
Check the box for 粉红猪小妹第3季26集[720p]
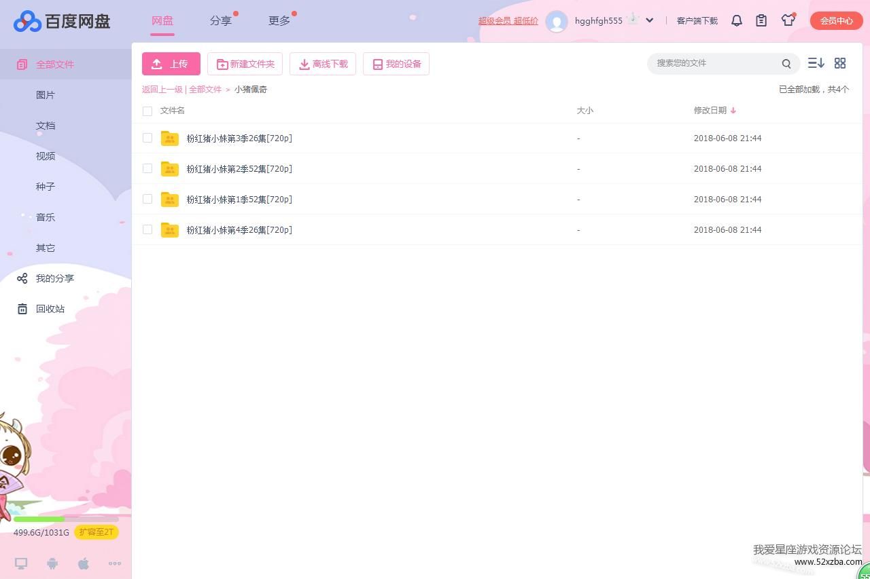coord(147,138)
